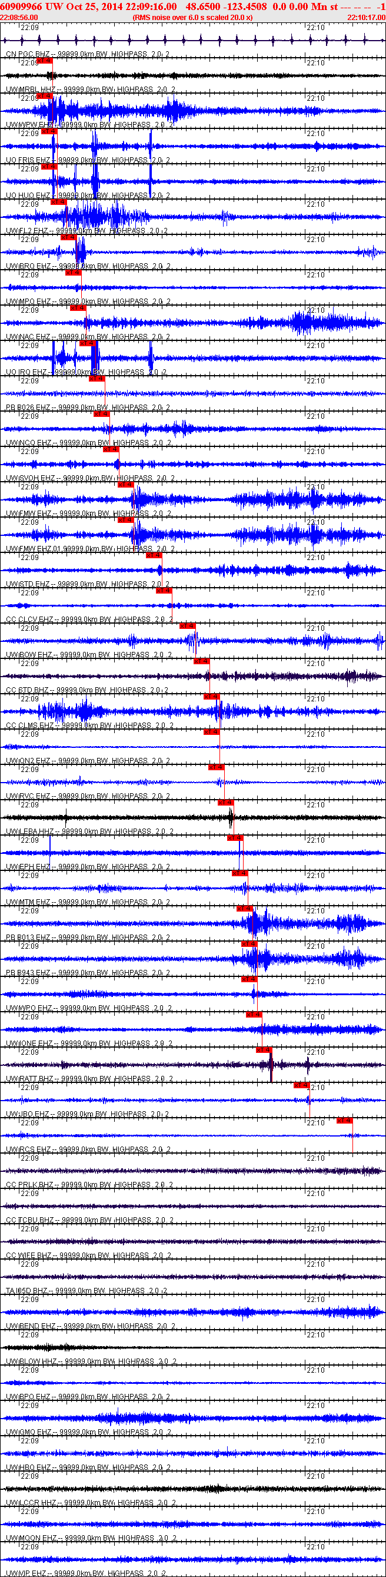Select the UO FRIS EHZ station label
Screen dimensions: 386x1577
pyautogui.click(x=28, y=160)
